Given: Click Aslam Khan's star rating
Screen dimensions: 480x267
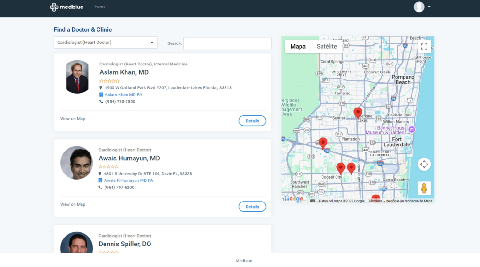Looking at the screenshot, I should (109, 81).
